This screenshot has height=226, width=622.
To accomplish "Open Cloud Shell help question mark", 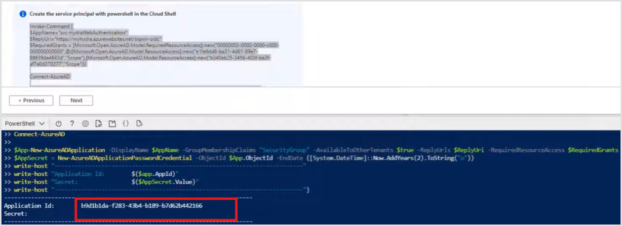I will [72, 124].
